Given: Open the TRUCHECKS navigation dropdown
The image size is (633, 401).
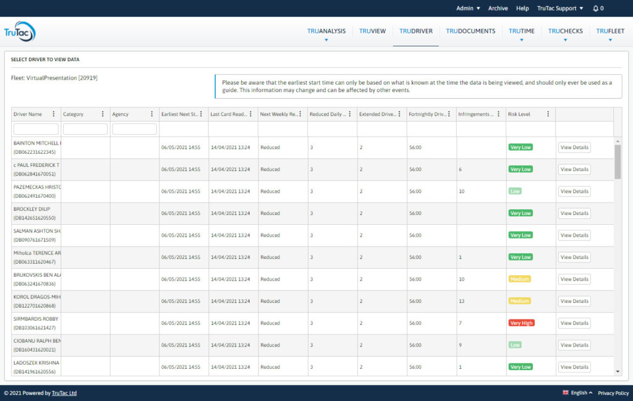Looking at the screenshot, I should coord(565,32).
